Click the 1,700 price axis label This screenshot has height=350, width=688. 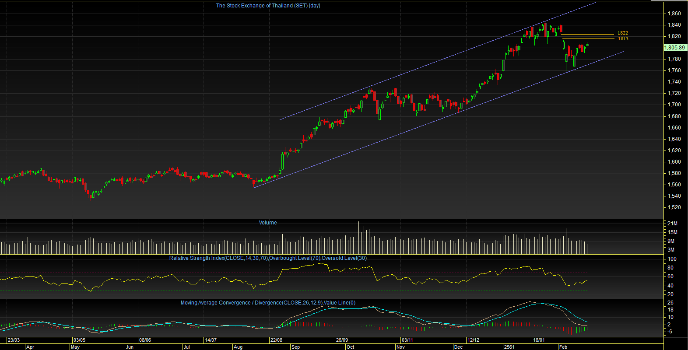coord(674,105)
